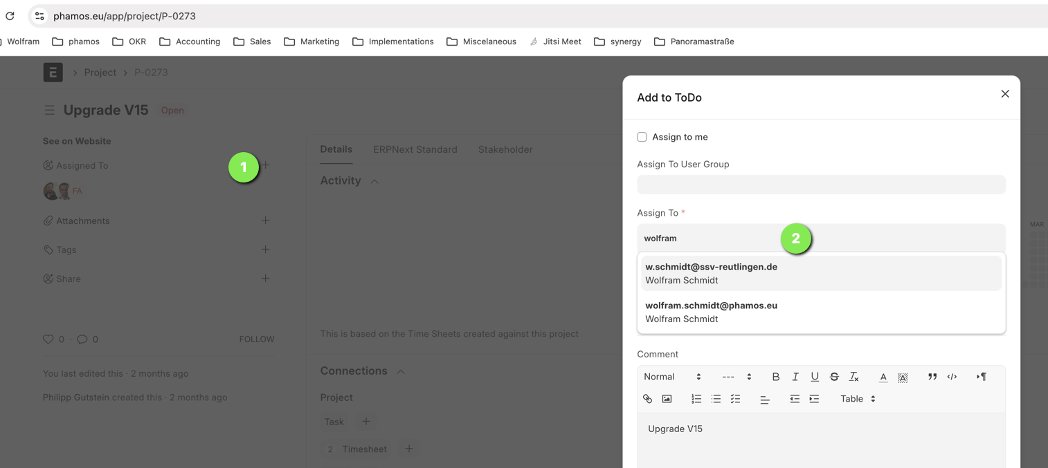1048x468 pixels.
Task: Click the blockquote icon
Action: 932,377
